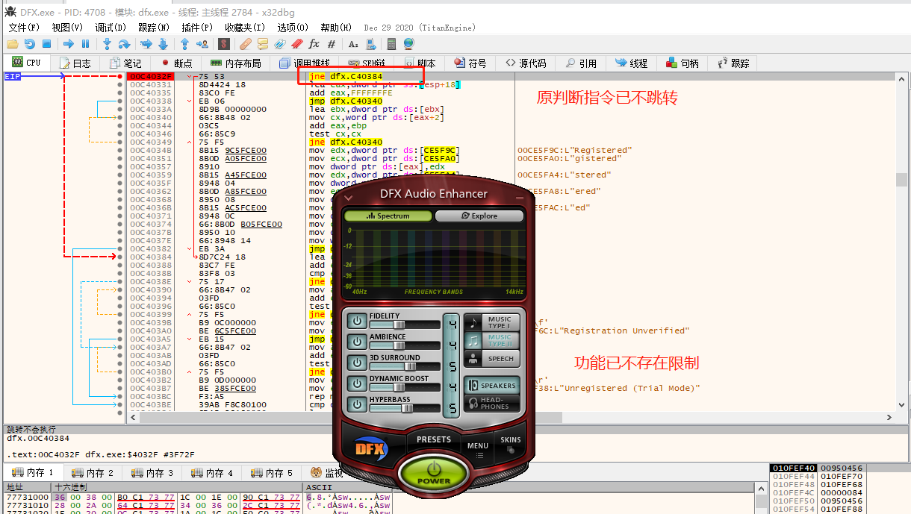Open the strings search Az icon
911x514 pixels.
tap(354, 44)
